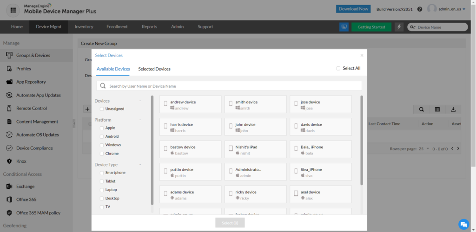Switch to the Selected Devices tab
Viewport: 476px width, 232px height.
pos(154,69)
